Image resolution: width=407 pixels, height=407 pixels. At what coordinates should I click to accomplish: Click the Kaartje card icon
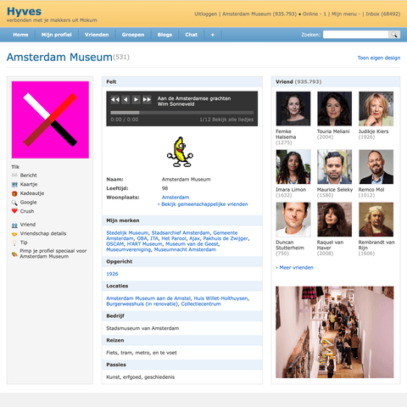point(14,184)
